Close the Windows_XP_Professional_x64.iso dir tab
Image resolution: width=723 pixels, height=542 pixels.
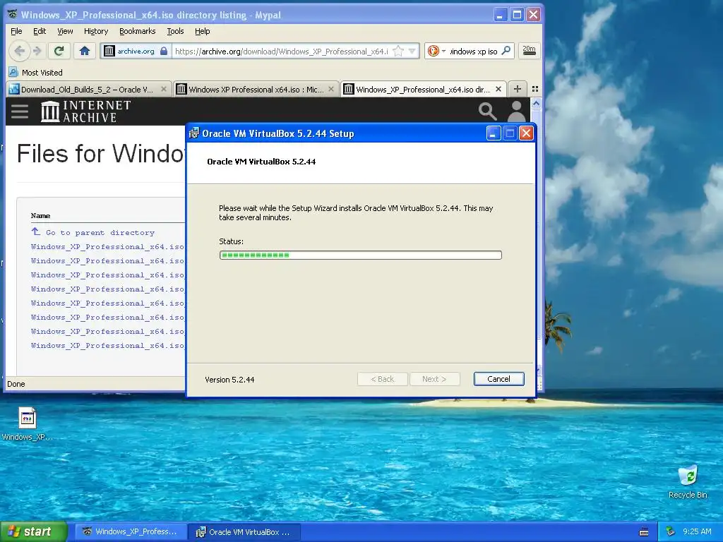498,89
